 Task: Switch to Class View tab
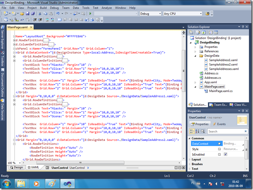click(x=238, y=105)
